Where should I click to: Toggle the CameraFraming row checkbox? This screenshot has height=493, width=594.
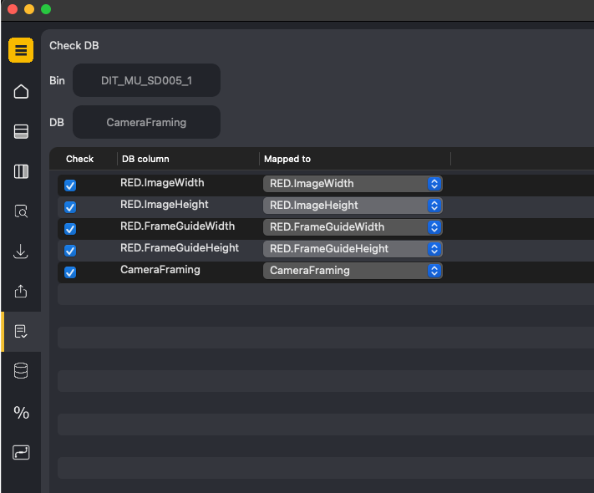pyautogui.click(x=70, y=272)
